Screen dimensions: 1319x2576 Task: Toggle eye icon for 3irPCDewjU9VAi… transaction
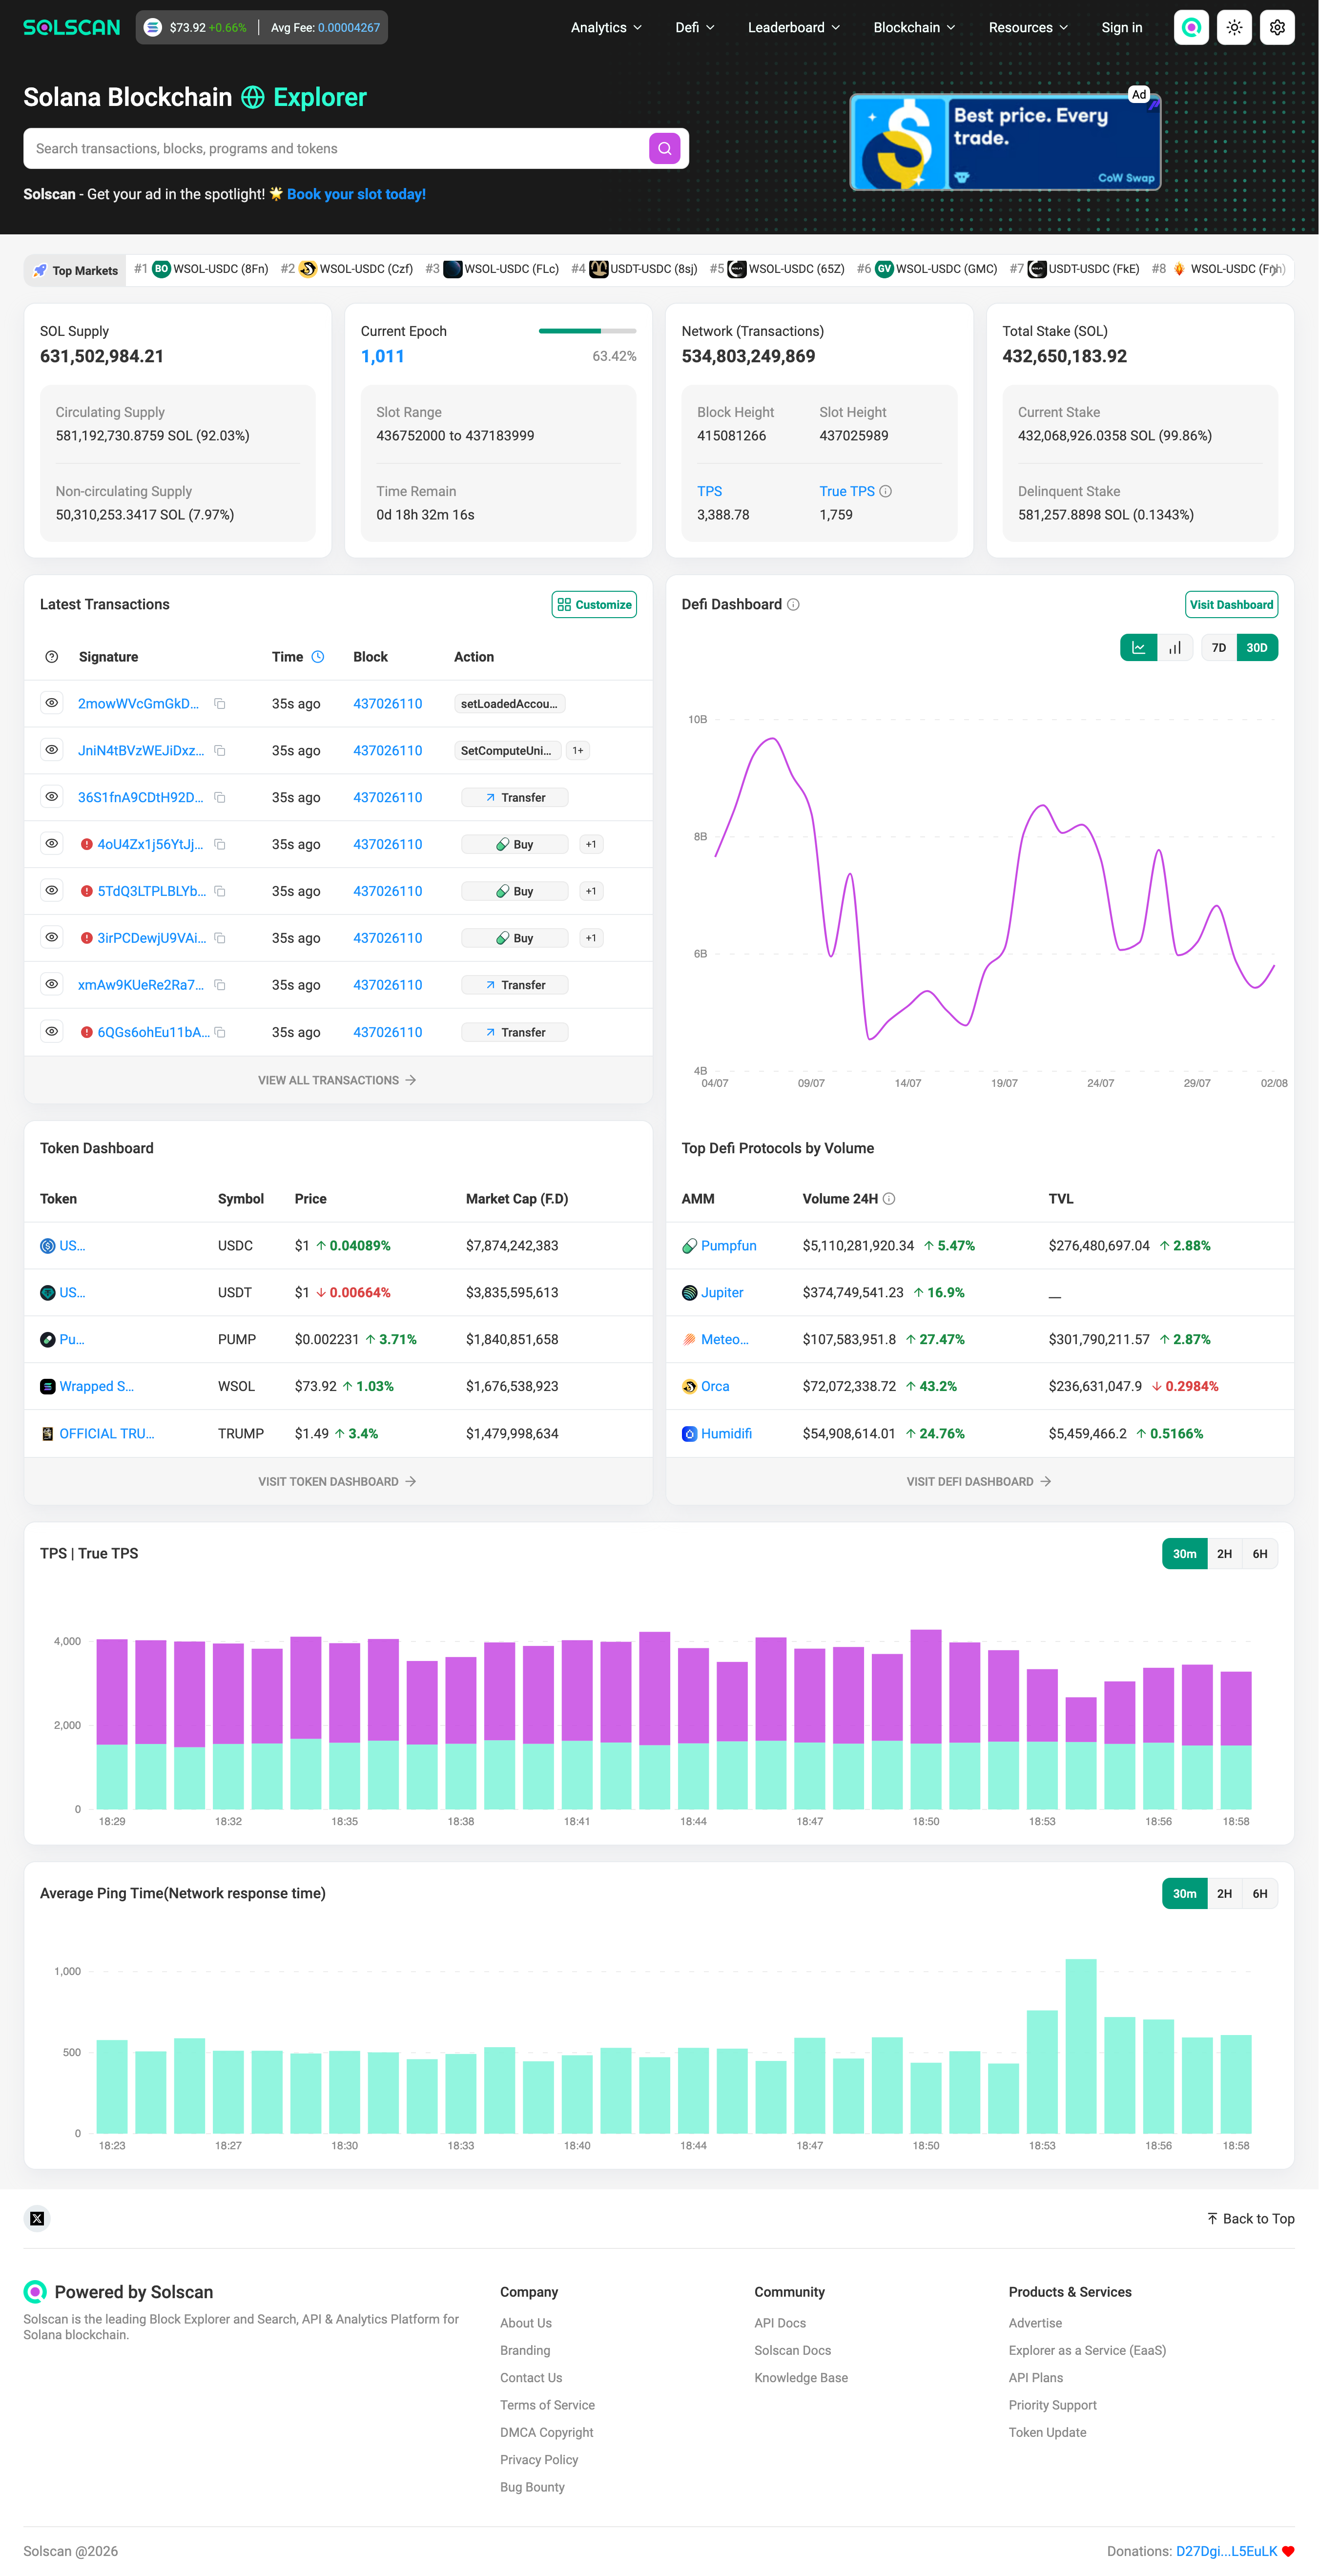(52, 937)
